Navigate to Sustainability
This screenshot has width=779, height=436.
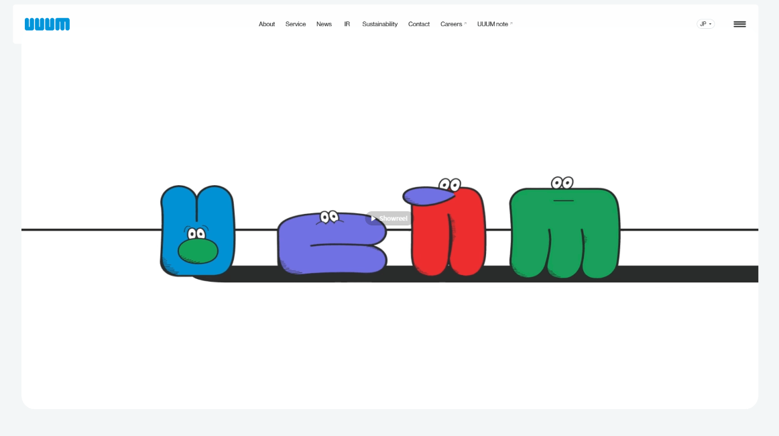[379, 24]
